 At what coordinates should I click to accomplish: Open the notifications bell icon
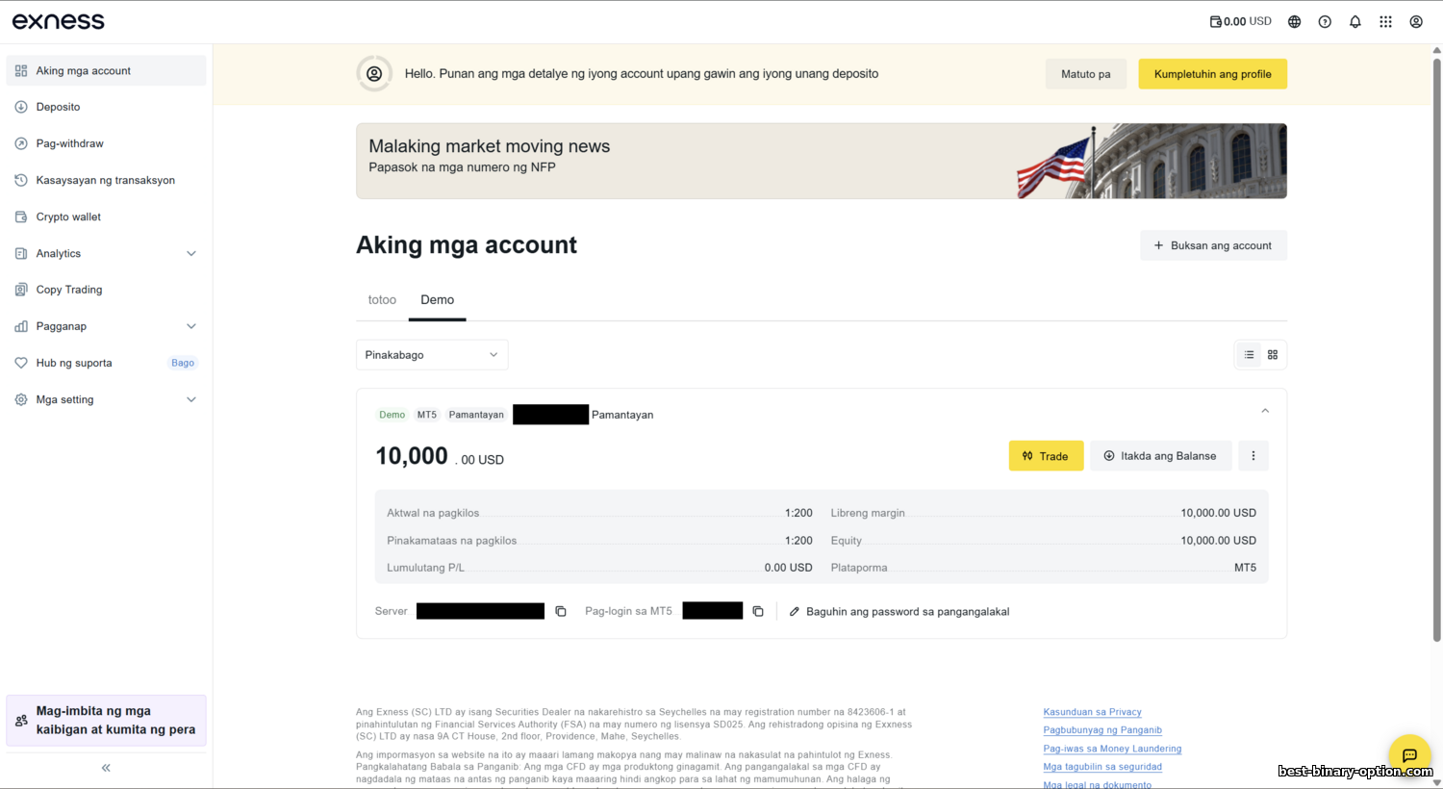point(1354,22)
